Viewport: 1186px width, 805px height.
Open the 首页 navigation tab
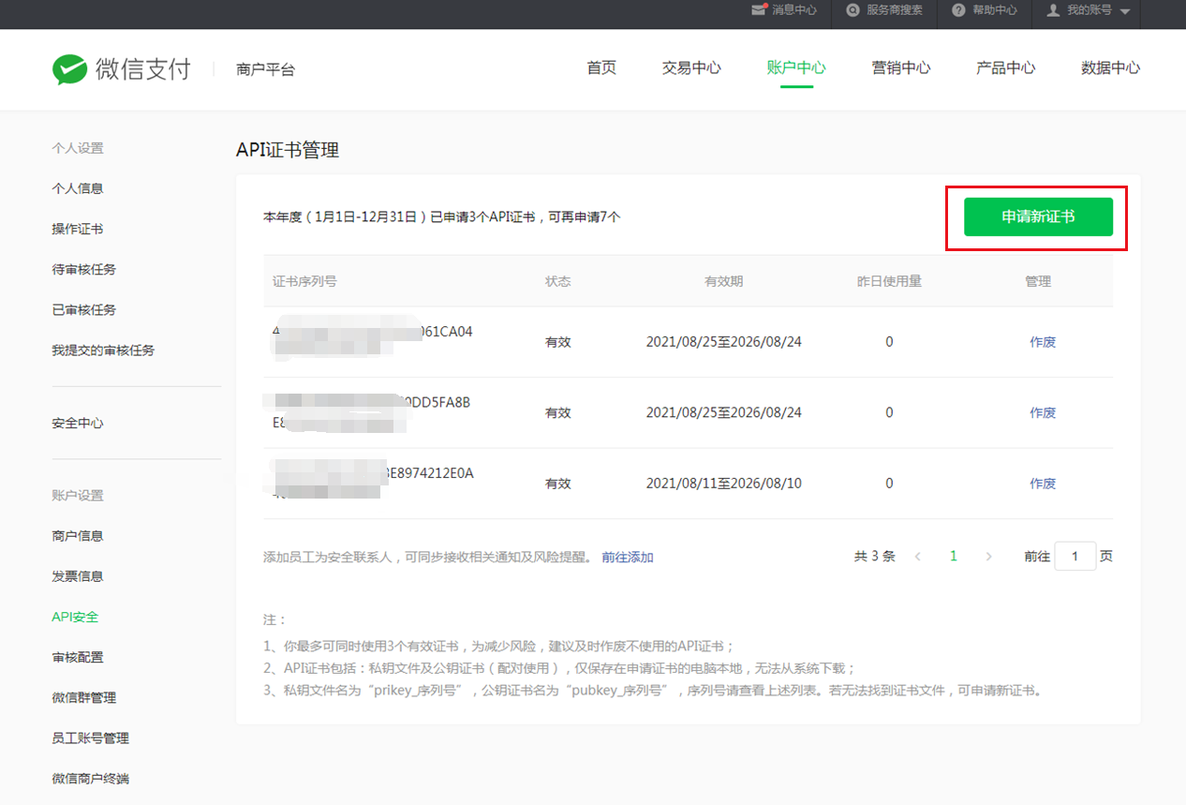click(x=601, y=67)
